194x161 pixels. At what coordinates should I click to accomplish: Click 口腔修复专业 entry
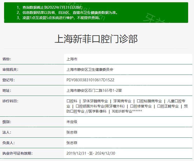point(141,106)
